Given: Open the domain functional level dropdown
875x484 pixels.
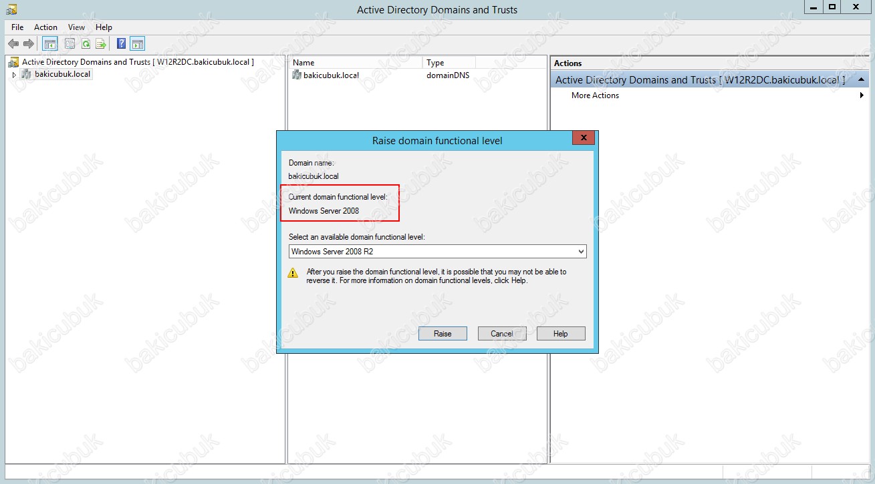Looking at the screenshot, I should click(580, 252).
